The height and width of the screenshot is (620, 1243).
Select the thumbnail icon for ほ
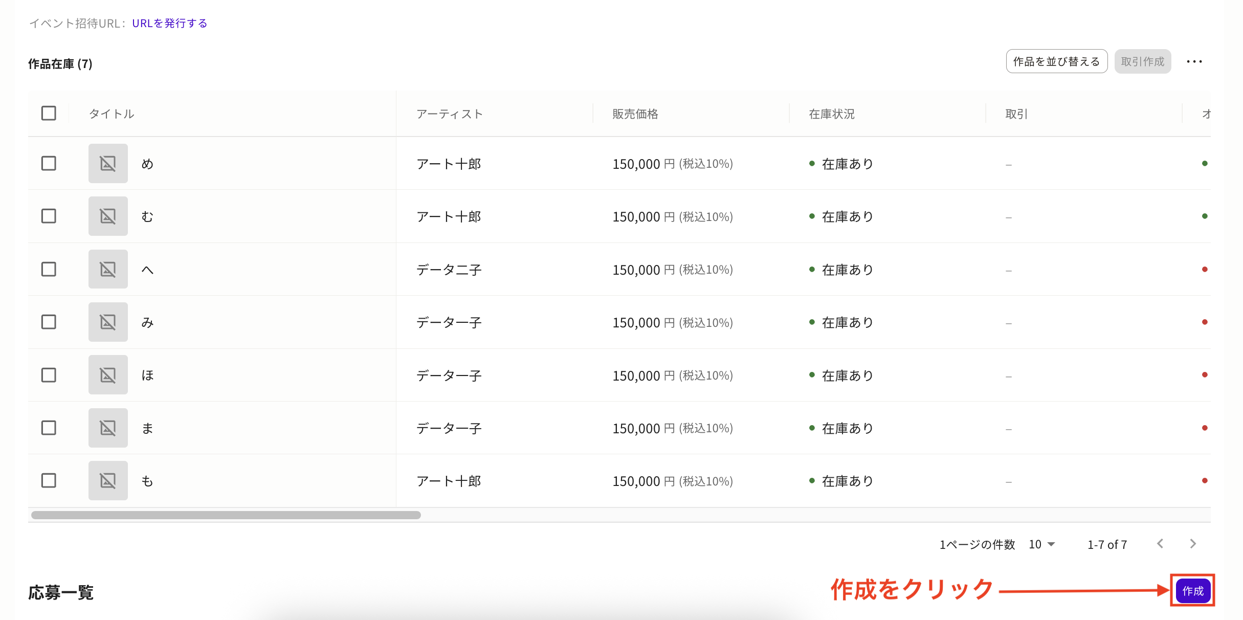tap(108, 375)
